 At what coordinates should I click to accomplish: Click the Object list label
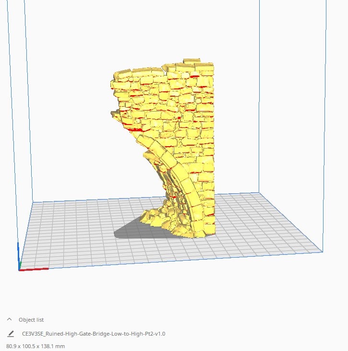31,320
